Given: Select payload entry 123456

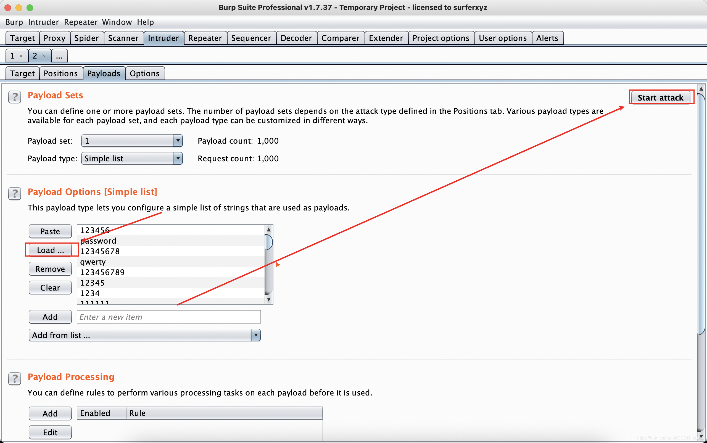Looking at the screenshot, I should pos(171,230).
